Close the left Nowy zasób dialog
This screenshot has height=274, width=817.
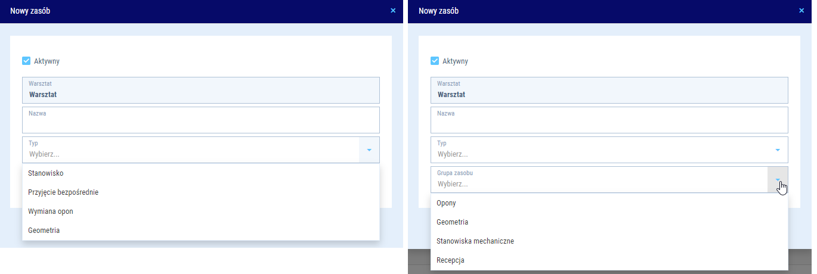393,11
